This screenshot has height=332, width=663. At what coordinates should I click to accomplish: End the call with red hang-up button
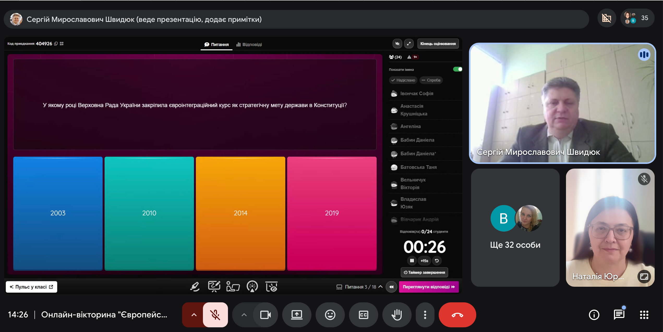[x=457, y=315]
